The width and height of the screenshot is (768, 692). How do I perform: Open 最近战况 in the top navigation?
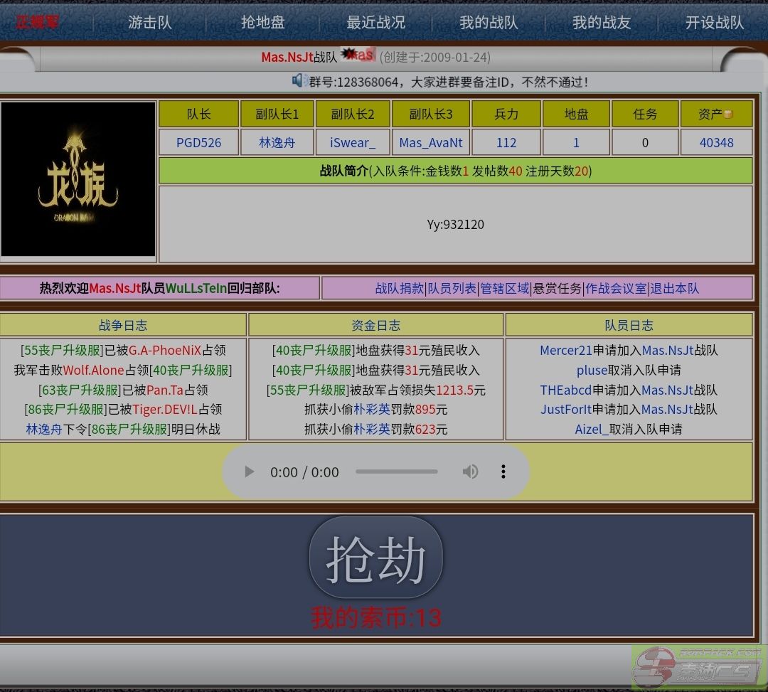376,22
